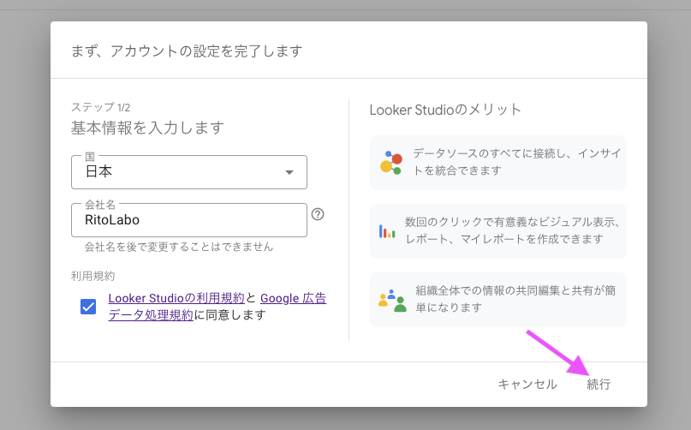Screen dimensions: 691x430
Task: Click the 利用規約 section label
Action: coord(93,276)
